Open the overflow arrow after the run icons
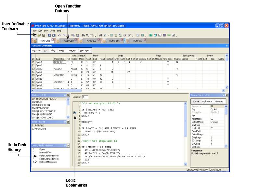Screen dimensions: 260x195 pyautogui.click(x=146, y=36)
